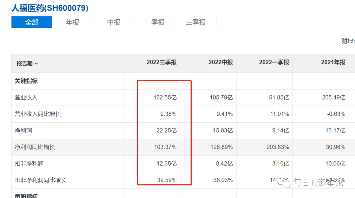Select the 105.79亿 revenue value
This screenshot has height=198, width=355.
pyautogui.click(x=221, y=98)
